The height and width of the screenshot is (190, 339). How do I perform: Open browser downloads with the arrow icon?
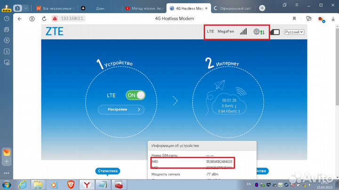(333, 19)
